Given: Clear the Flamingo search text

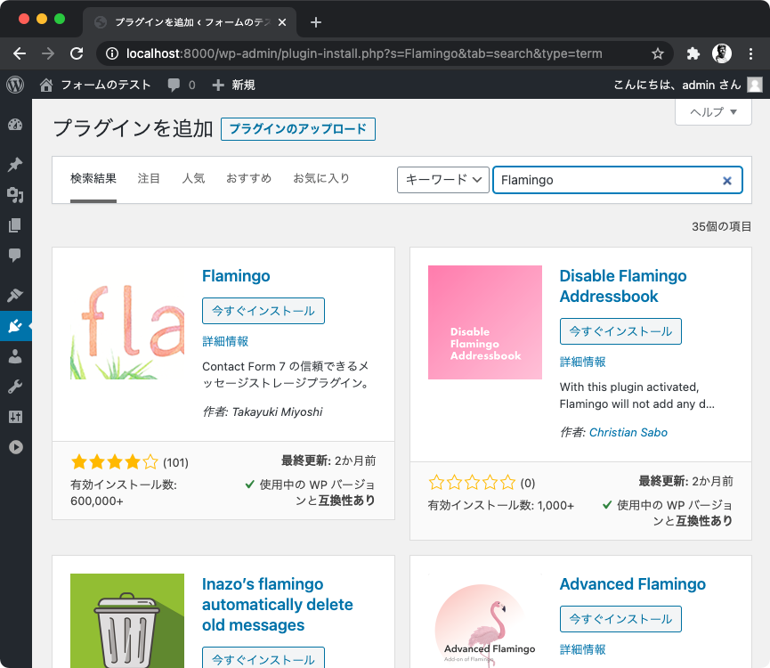Looking at the screenshot, I should click(x=727, y=181).
